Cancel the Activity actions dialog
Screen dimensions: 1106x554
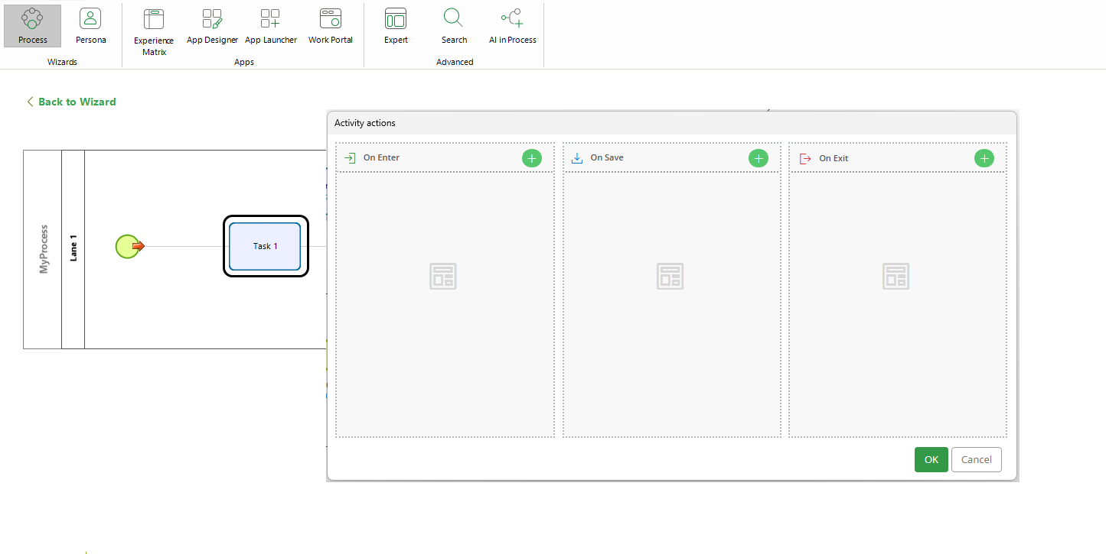click(x=976, y=459)
